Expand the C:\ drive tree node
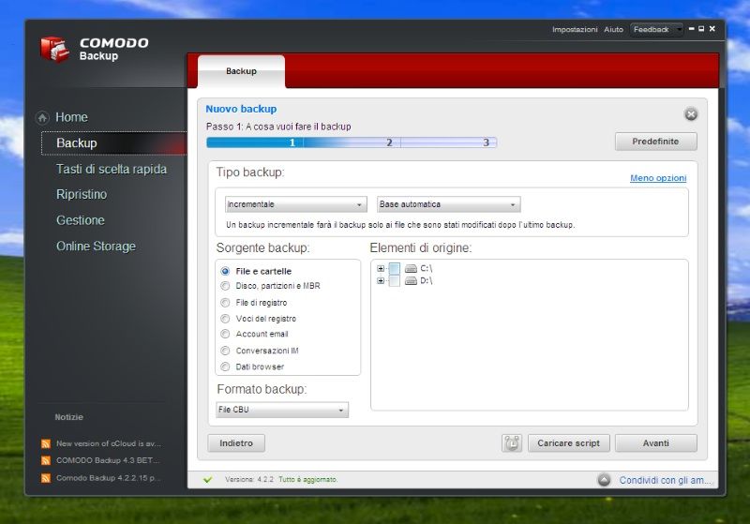 click(x=381, y=269)
